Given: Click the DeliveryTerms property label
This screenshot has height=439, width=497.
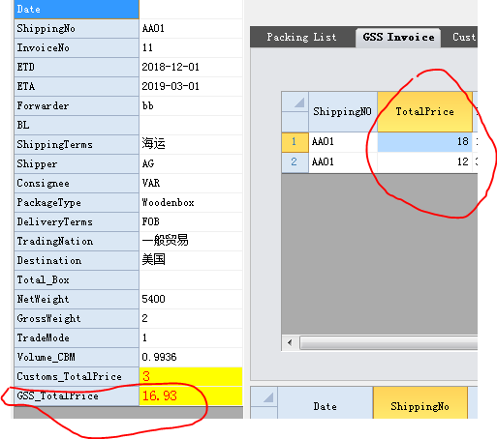Looking at the screenshot, I should click(77, 221).
